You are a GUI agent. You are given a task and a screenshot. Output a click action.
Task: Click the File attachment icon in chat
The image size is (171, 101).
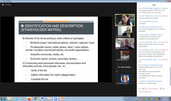(162, 89)
